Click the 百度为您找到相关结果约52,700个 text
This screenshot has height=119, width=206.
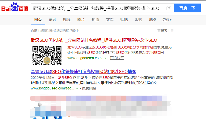pyautogui.click(x=55, y=31)
